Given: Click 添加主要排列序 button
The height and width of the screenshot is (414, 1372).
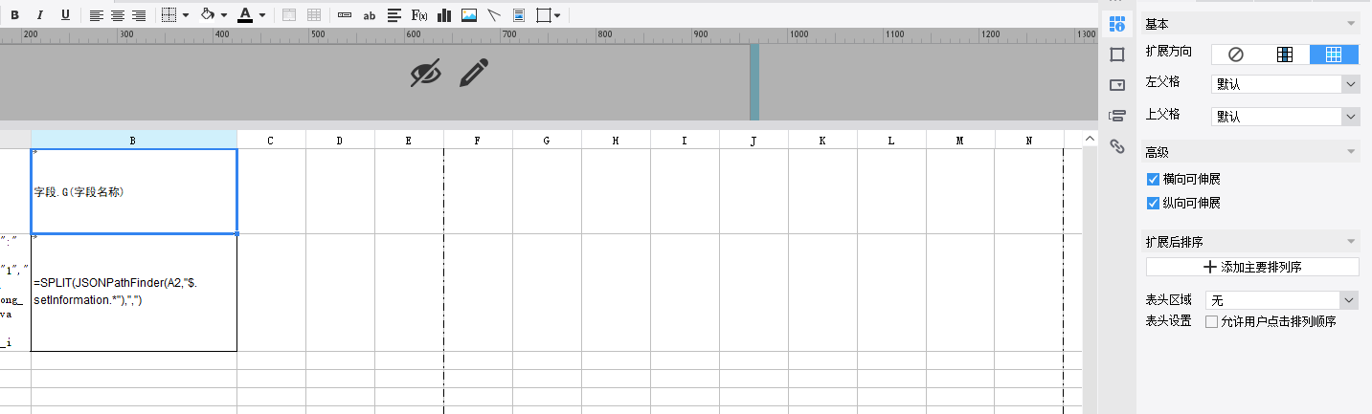Looking at the screenshot, I should (x=1252, y=267).
